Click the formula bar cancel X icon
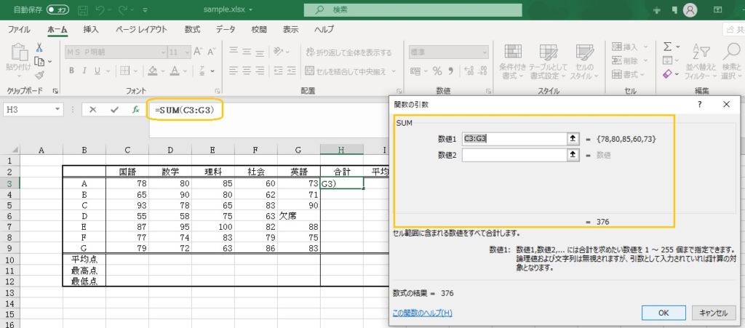 92,110
